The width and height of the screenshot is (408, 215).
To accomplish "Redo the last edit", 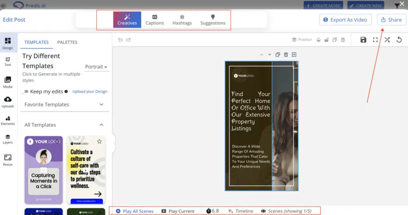I will point(129,40).
